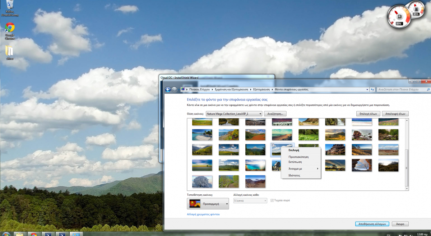Open the Start menu orb
Viewport: 431px width, 236px height.
pos(6,234)
